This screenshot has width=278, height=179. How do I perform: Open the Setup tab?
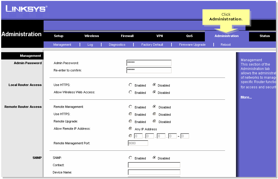[x=59, y=36]
